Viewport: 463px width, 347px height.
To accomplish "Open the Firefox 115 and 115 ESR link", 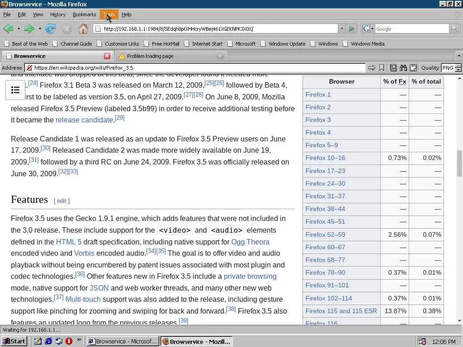I will [341, 311].
